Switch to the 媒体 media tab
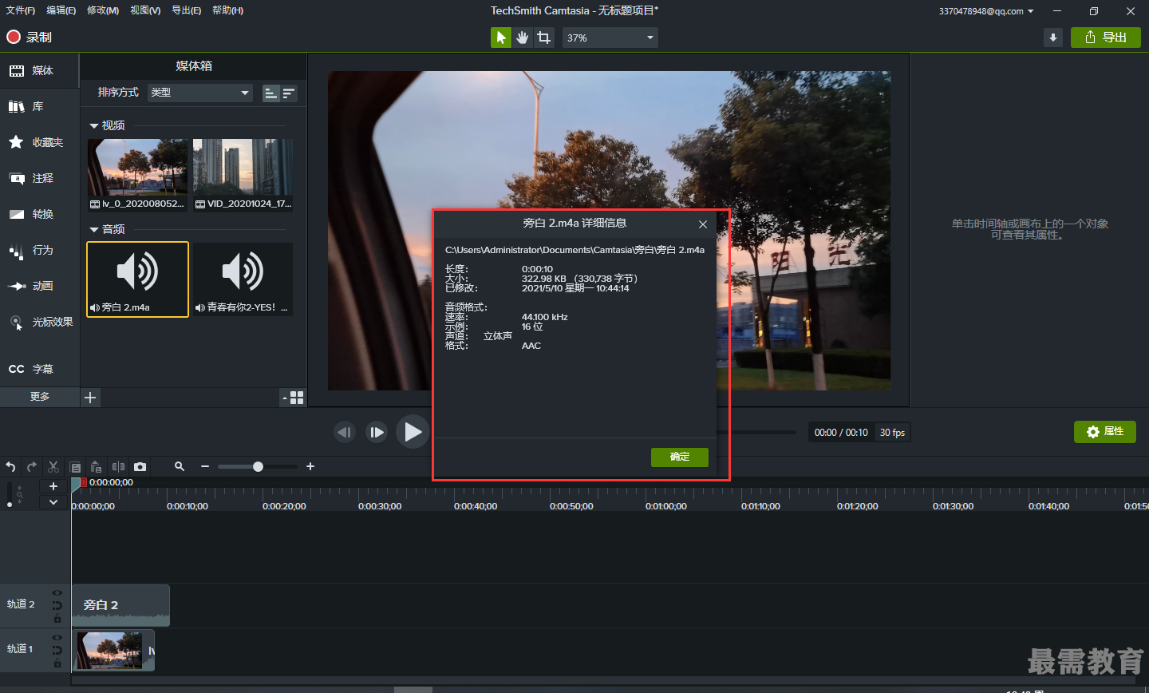This screenshot has width=1149, height=693. click(x=40, y=70)
